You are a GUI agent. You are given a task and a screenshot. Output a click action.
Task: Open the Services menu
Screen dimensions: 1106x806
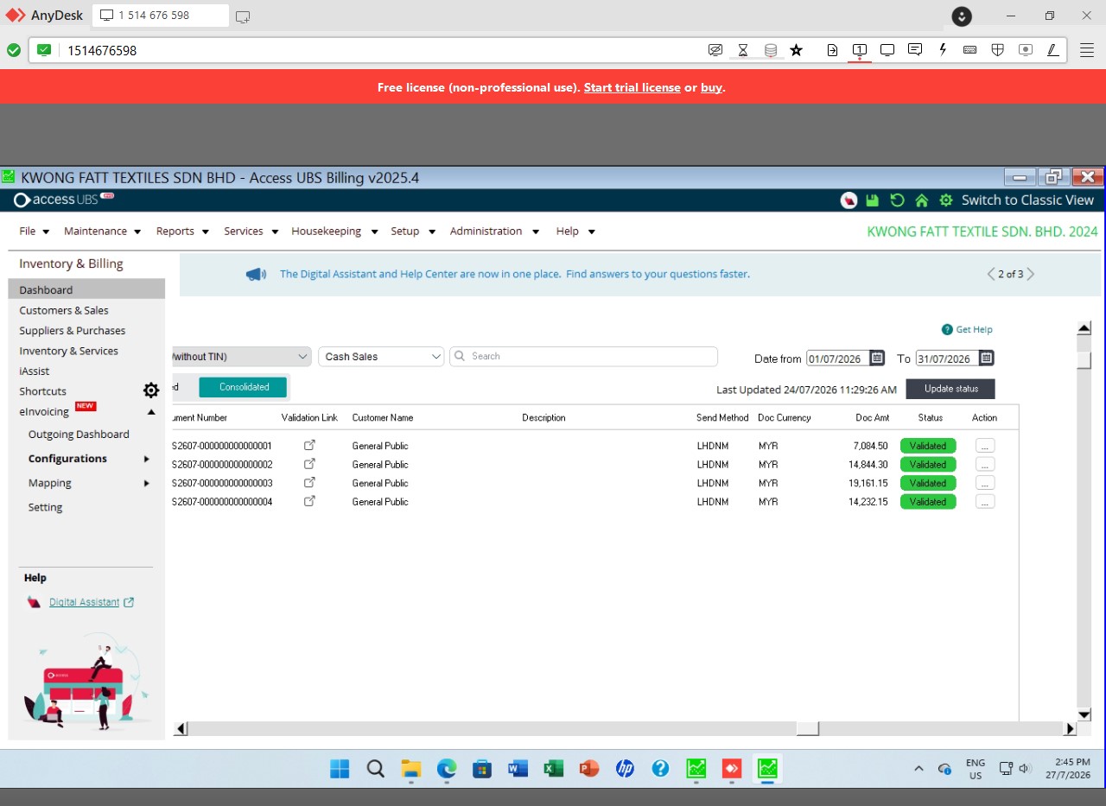(x=251, y=232)
